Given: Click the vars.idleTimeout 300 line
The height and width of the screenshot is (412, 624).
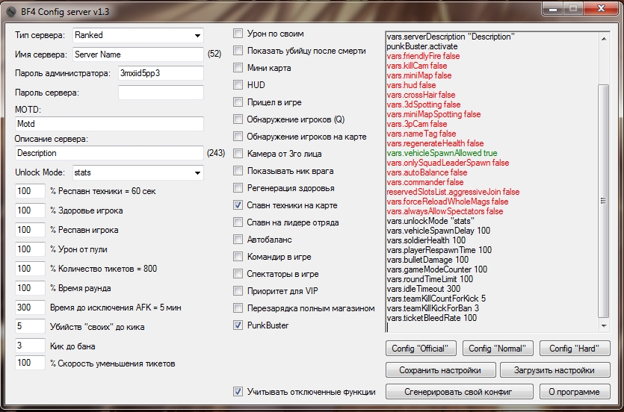Looking at the screenshot, I should pyautogui.click(x=424, y=289).
